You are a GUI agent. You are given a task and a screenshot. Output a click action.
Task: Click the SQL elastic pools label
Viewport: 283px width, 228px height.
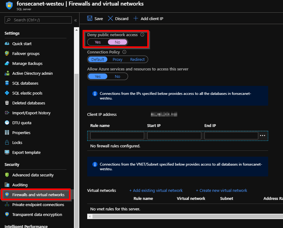tap(27, 93)
